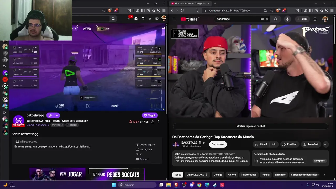
Task: Select the Ao vivo chip
Action: coord(232,175)
